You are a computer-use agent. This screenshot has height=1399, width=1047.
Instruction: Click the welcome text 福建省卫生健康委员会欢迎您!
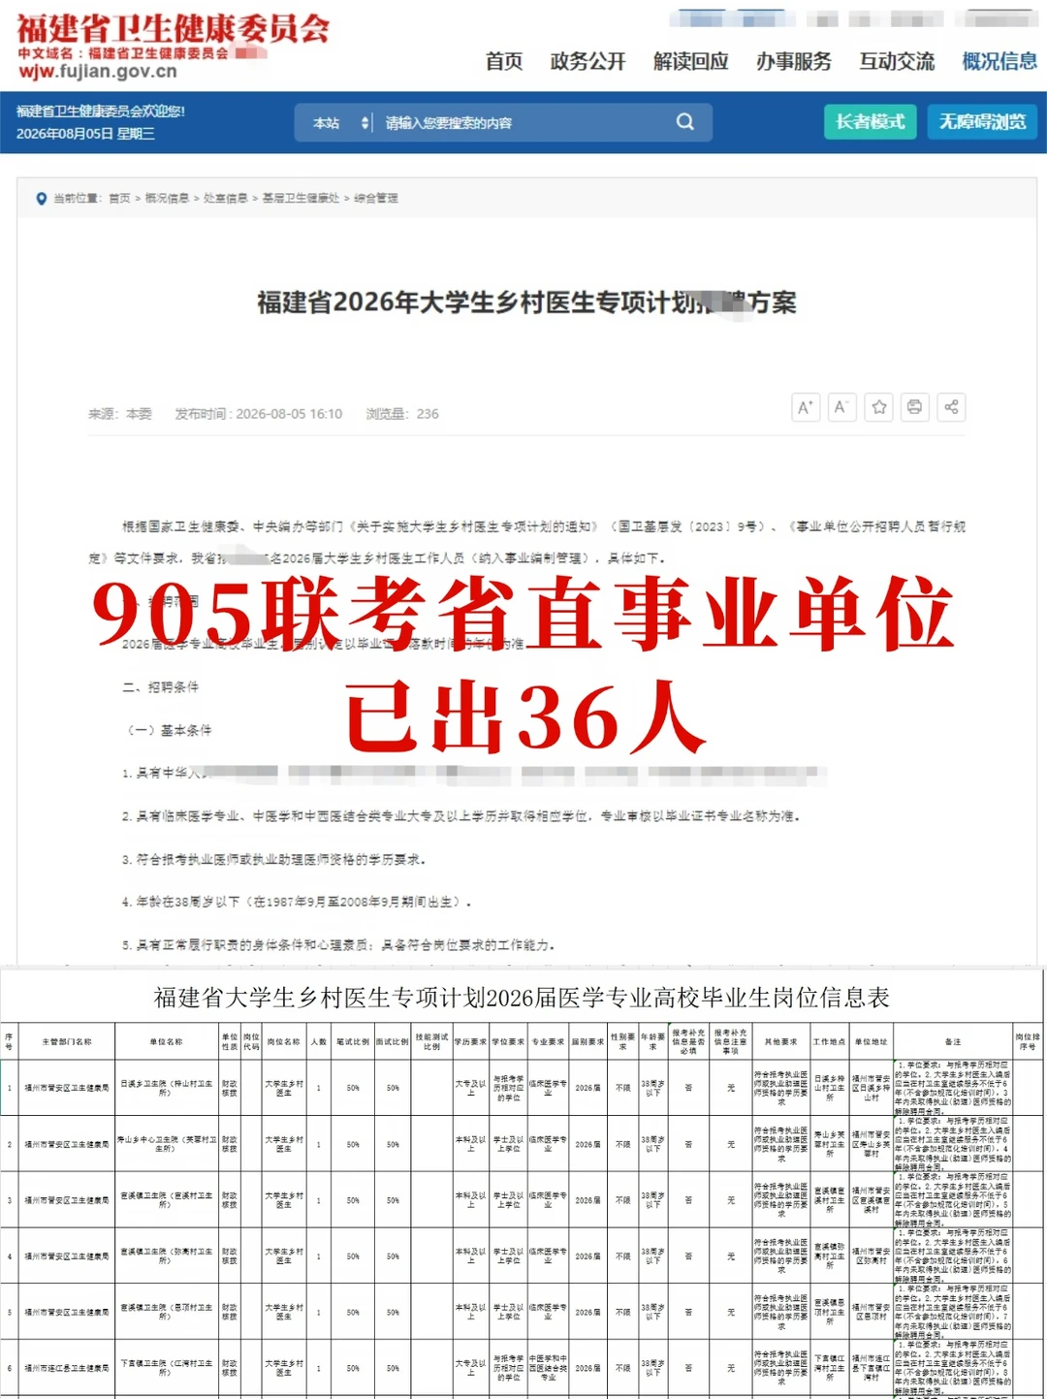pyautogui.click(x=100, y=111)
